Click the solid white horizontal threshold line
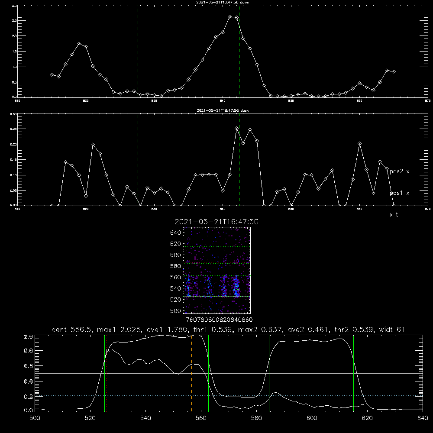433x433 pixels. 229,373
